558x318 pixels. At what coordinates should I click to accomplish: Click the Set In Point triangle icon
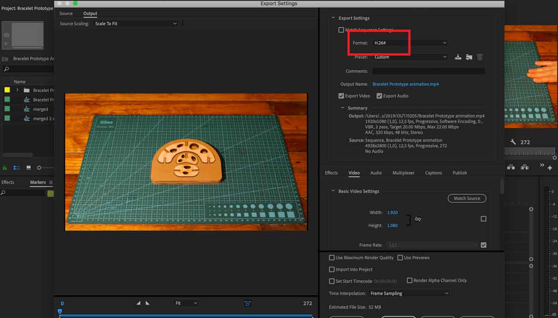pyautogui.click(x=138, y=303)
